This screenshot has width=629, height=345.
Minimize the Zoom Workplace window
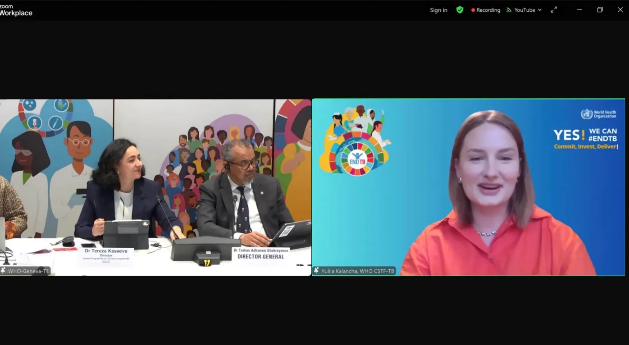tap(579, 9)
